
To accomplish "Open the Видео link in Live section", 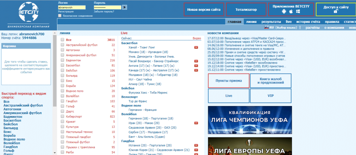I will (x=197, y=38).
